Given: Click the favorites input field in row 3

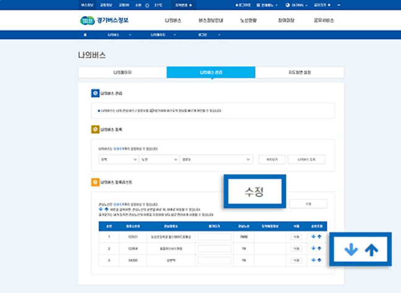Looking at the screenshot, I should 214,260.
